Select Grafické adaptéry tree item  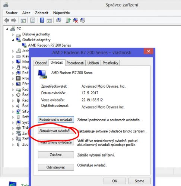click(36, 40)
